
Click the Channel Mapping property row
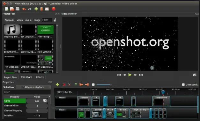(26, 111)
